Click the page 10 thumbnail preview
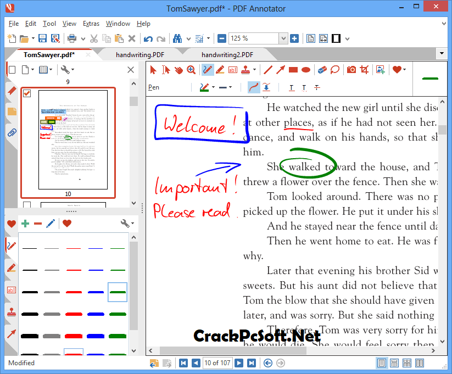The image size is (452, 374). pyautogui.click(x=73, y=139)
